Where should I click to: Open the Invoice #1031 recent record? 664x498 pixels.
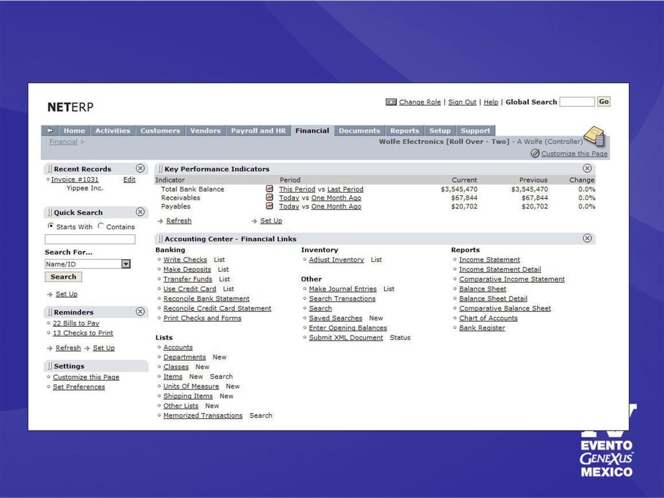(75, 180)
